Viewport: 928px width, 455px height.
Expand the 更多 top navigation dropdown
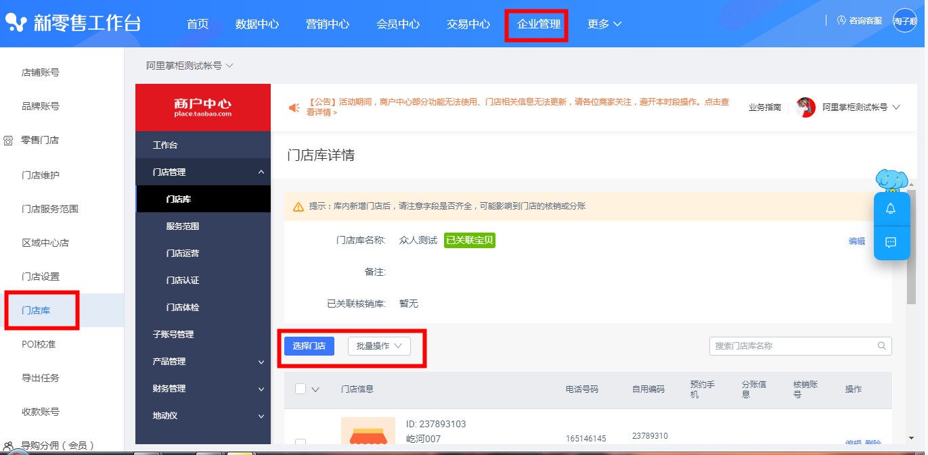(x=604, y=24)
